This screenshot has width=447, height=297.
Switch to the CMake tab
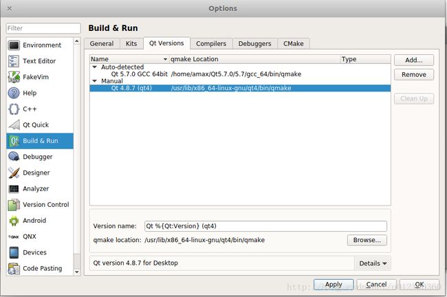click(x=294, y=43)
